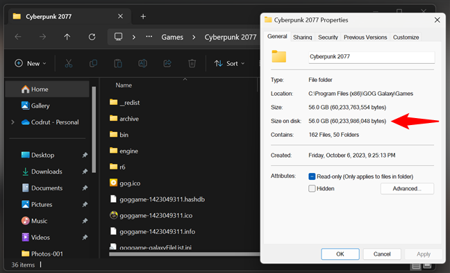Switch to the Previous Versions tab
The height and width of the screenshot is (273, 450).
click(365, 38)
